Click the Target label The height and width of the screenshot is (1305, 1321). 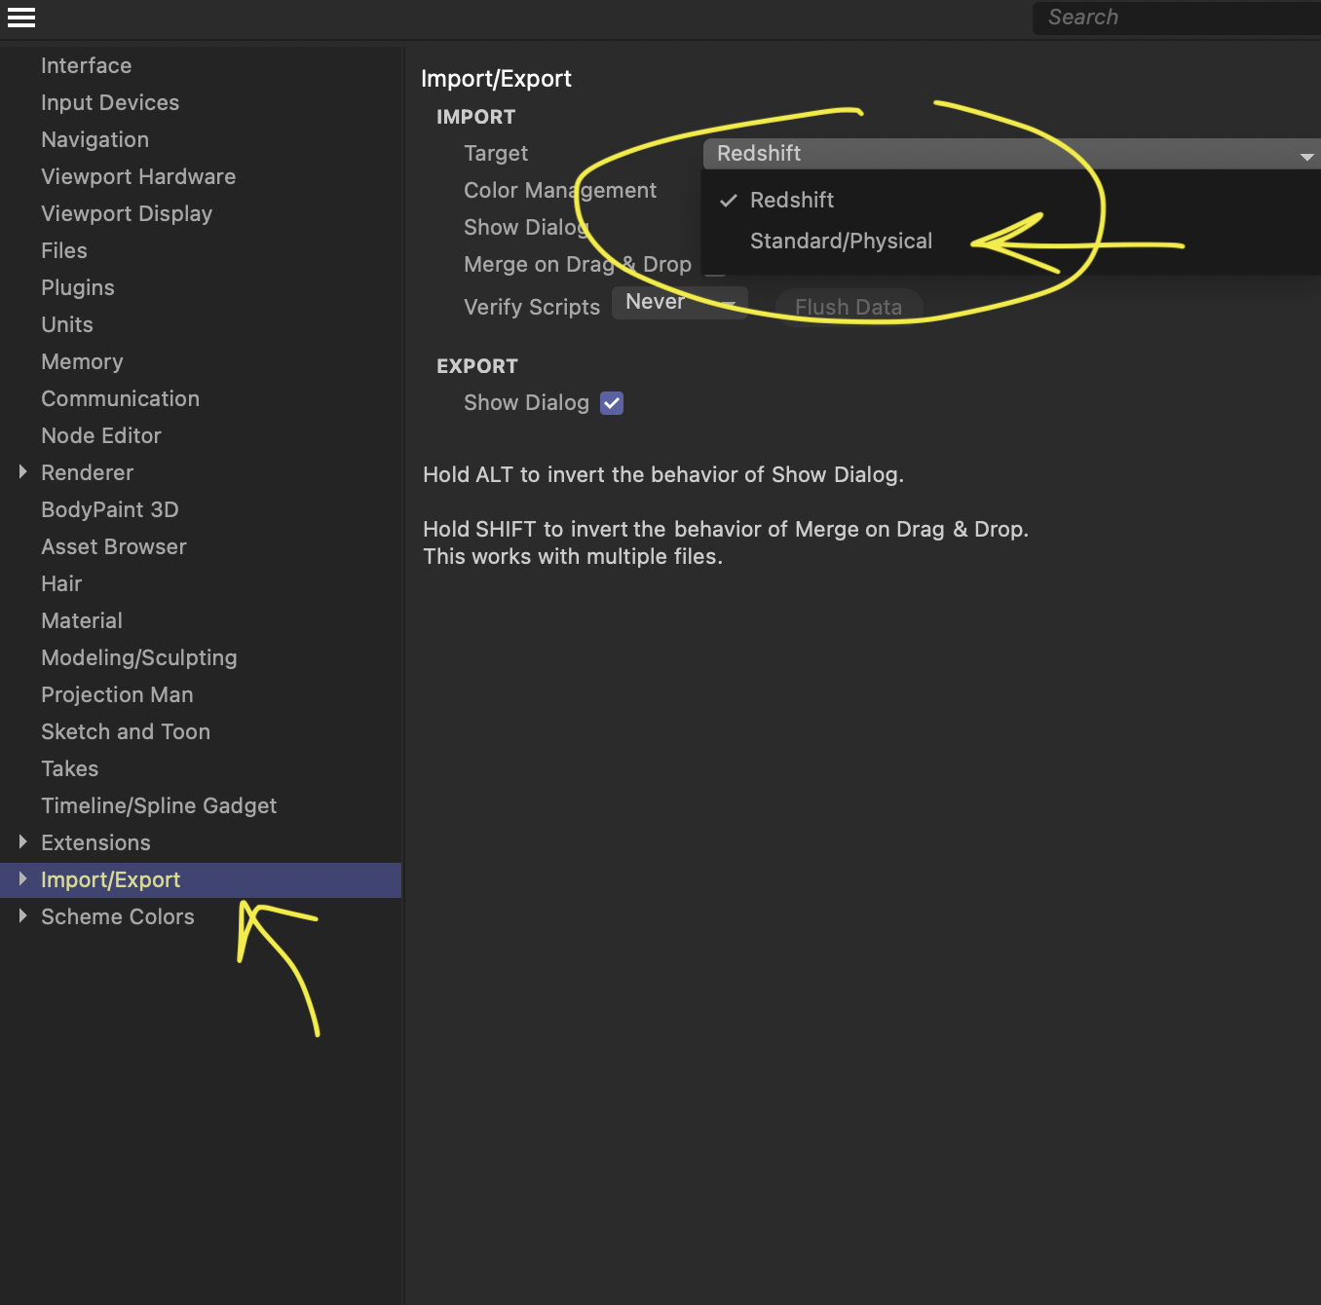[496, 153]
